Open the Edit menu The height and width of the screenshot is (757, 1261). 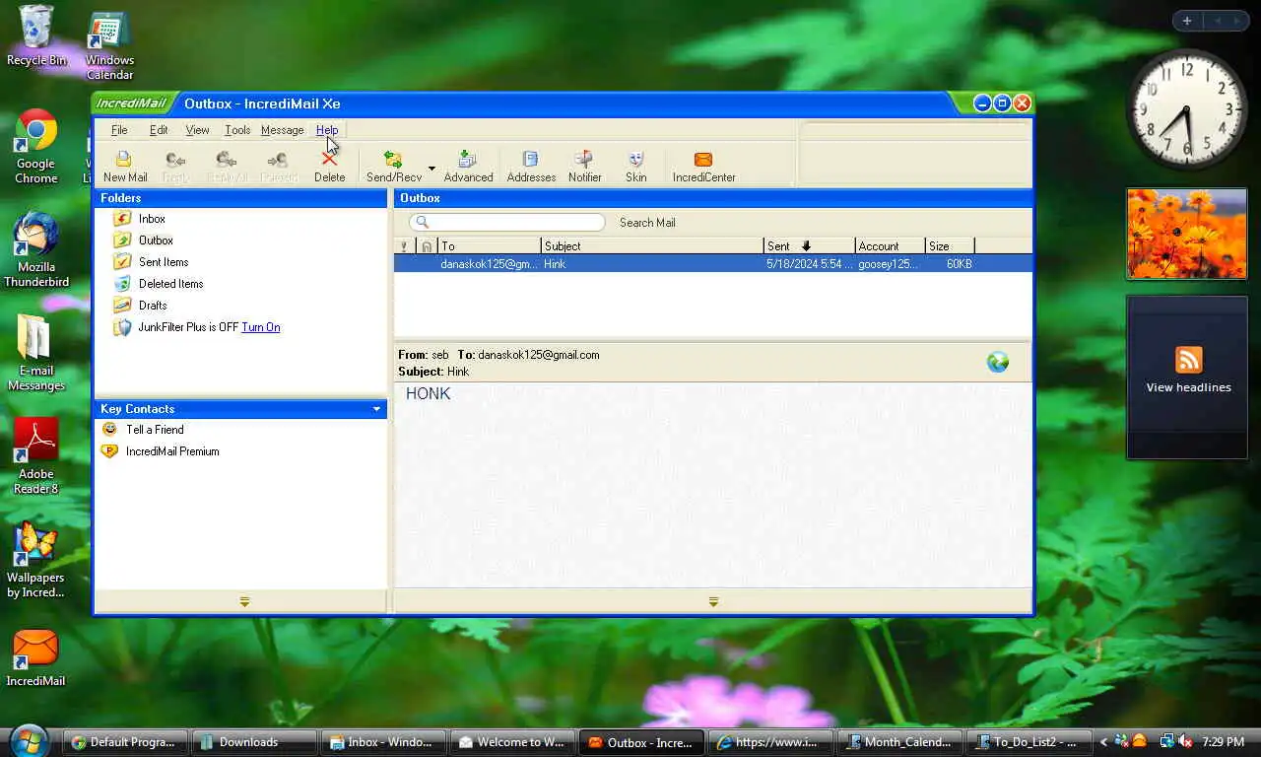click(x=159, y=130)
